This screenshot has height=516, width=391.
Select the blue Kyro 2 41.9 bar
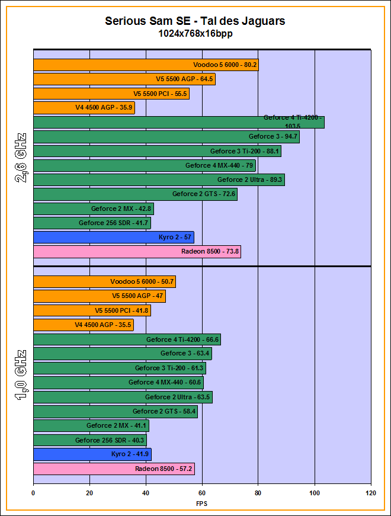[92, 454]
